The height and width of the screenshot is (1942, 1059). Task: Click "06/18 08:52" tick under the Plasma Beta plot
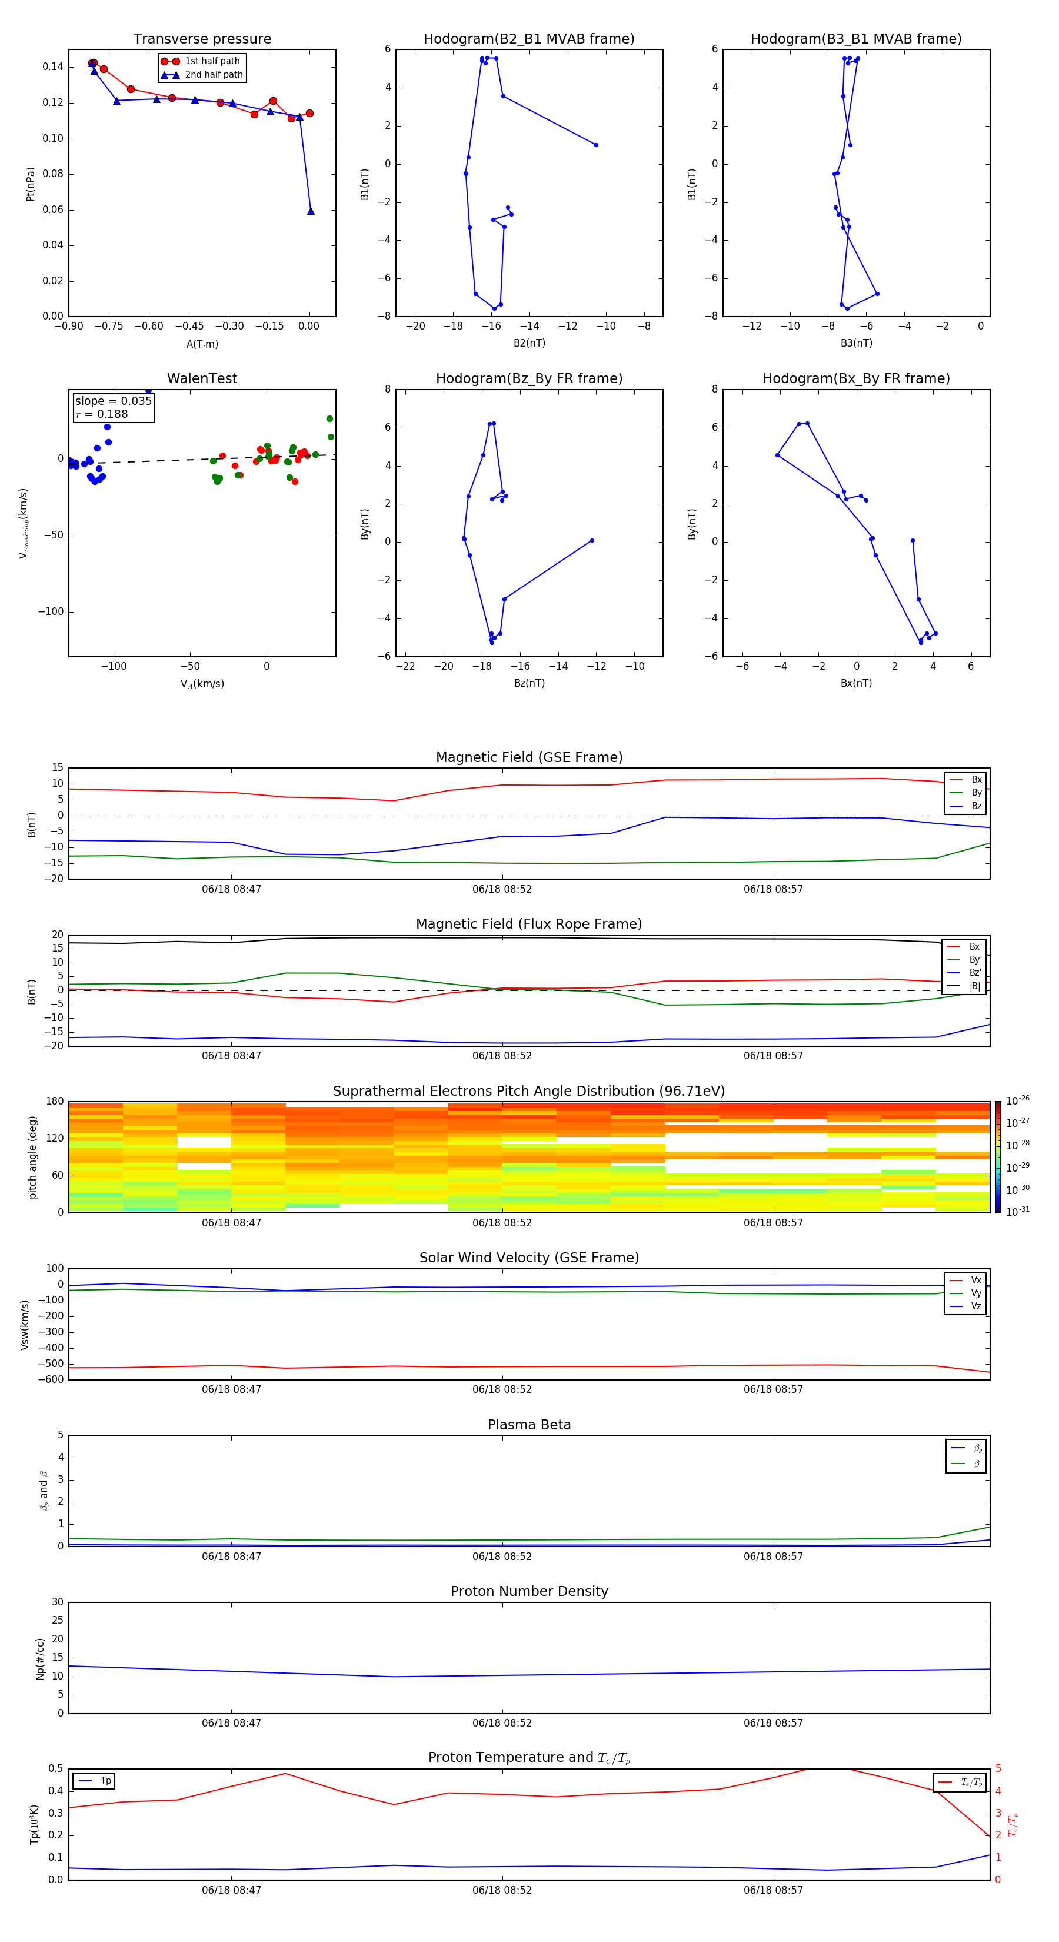click(502, 1557)
